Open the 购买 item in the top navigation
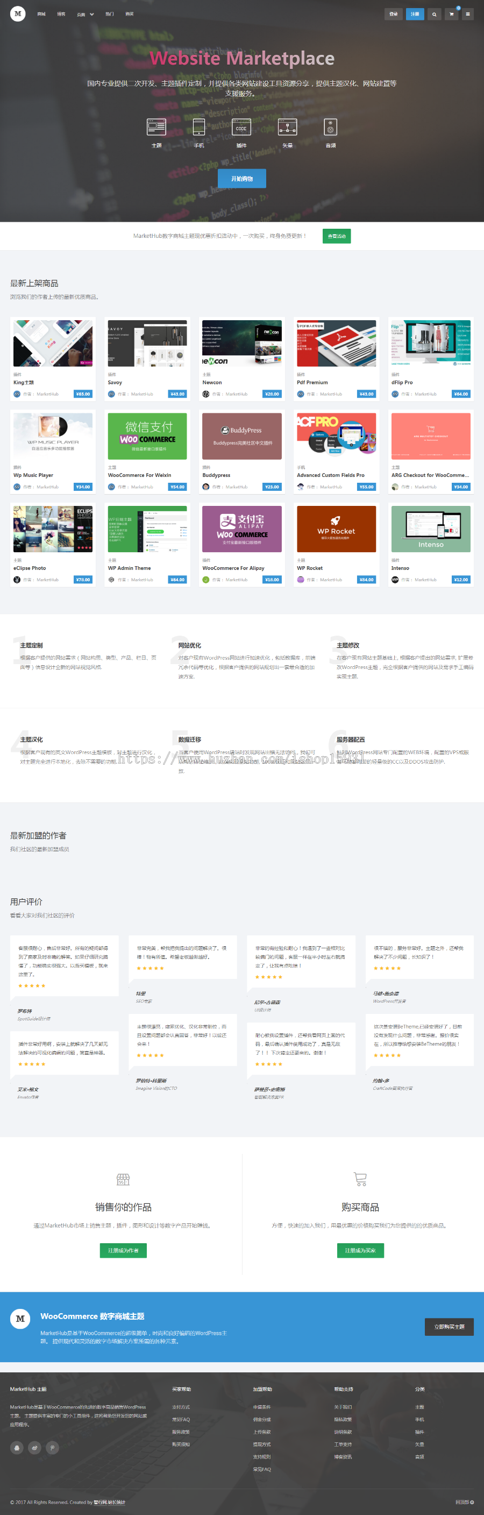Image resolution: width=484 pixels, height=1515 pixels. 129,14
